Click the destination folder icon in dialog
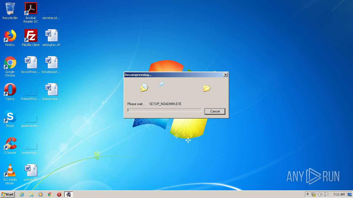Viewport: 353px width, 198px height. (x=207, y=88)
